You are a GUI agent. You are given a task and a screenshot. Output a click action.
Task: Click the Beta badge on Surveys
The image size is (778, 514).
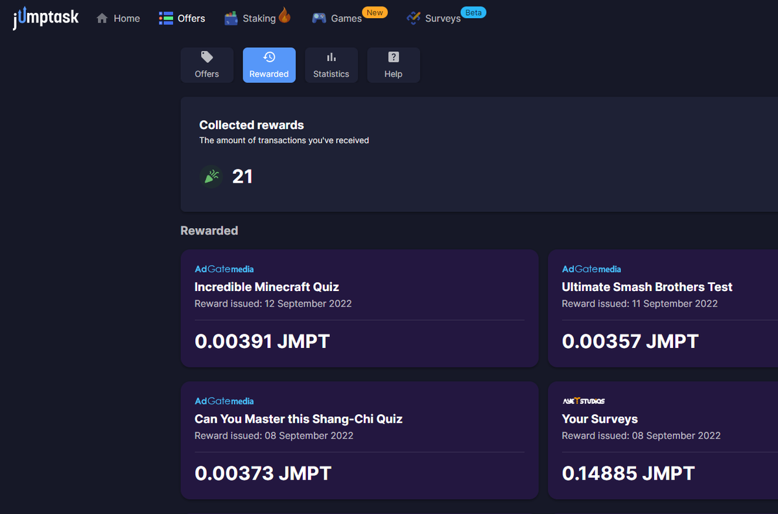pos(473,12)
